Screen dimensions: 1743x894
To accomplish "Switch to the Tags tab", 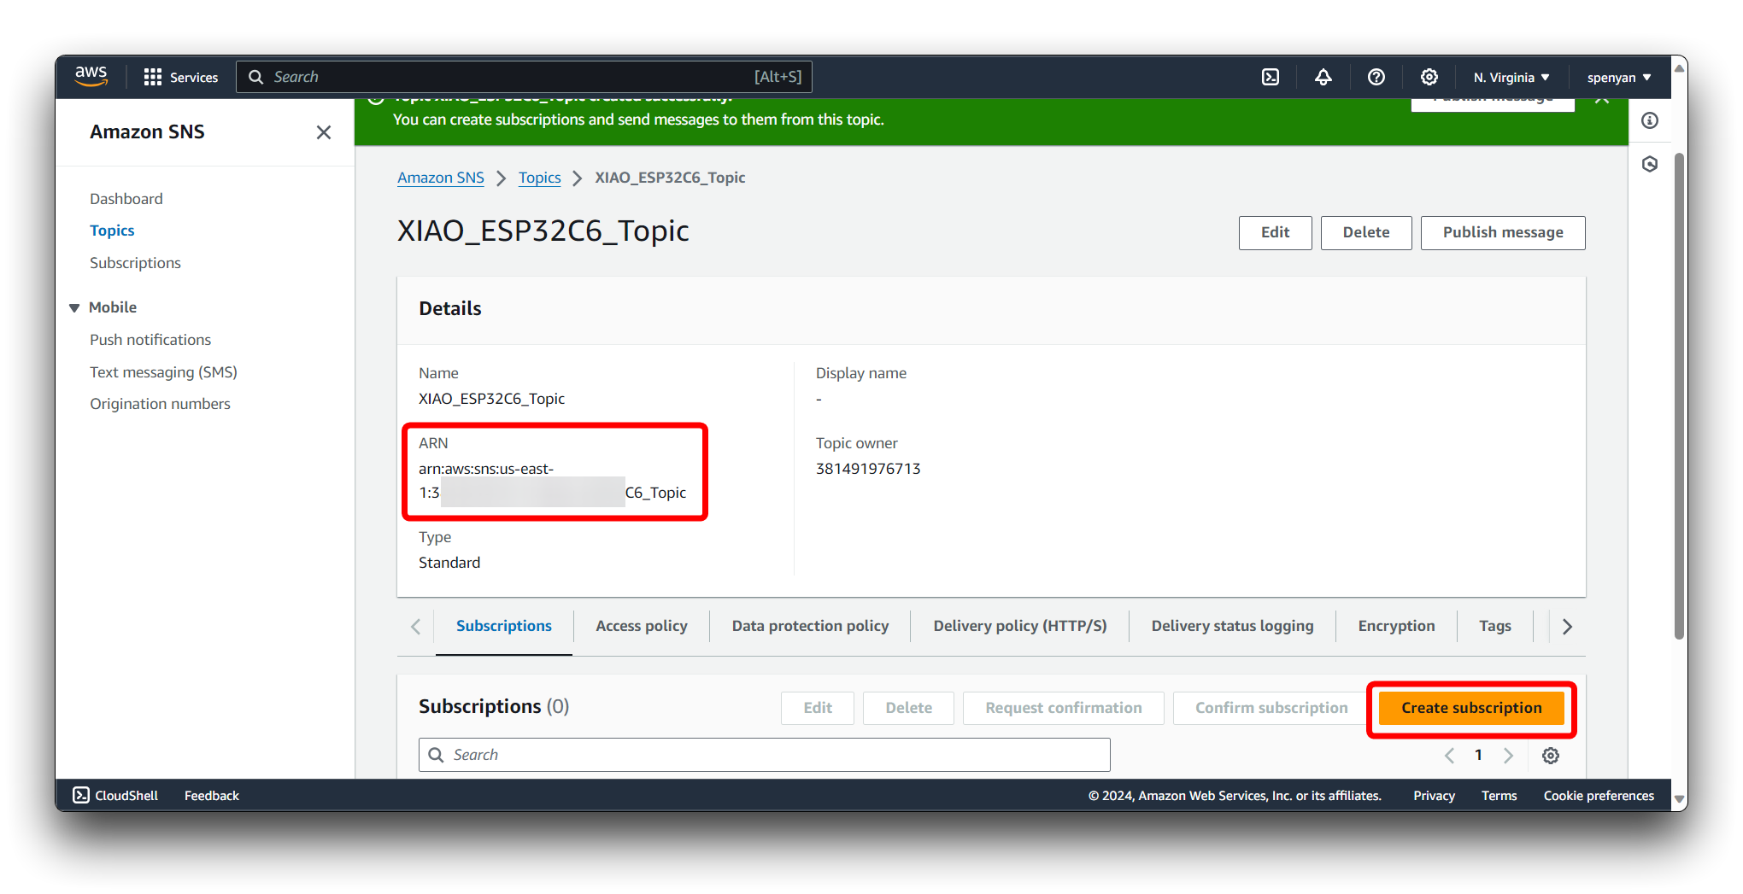I will pyautogui.click(x=1495, y=626).
